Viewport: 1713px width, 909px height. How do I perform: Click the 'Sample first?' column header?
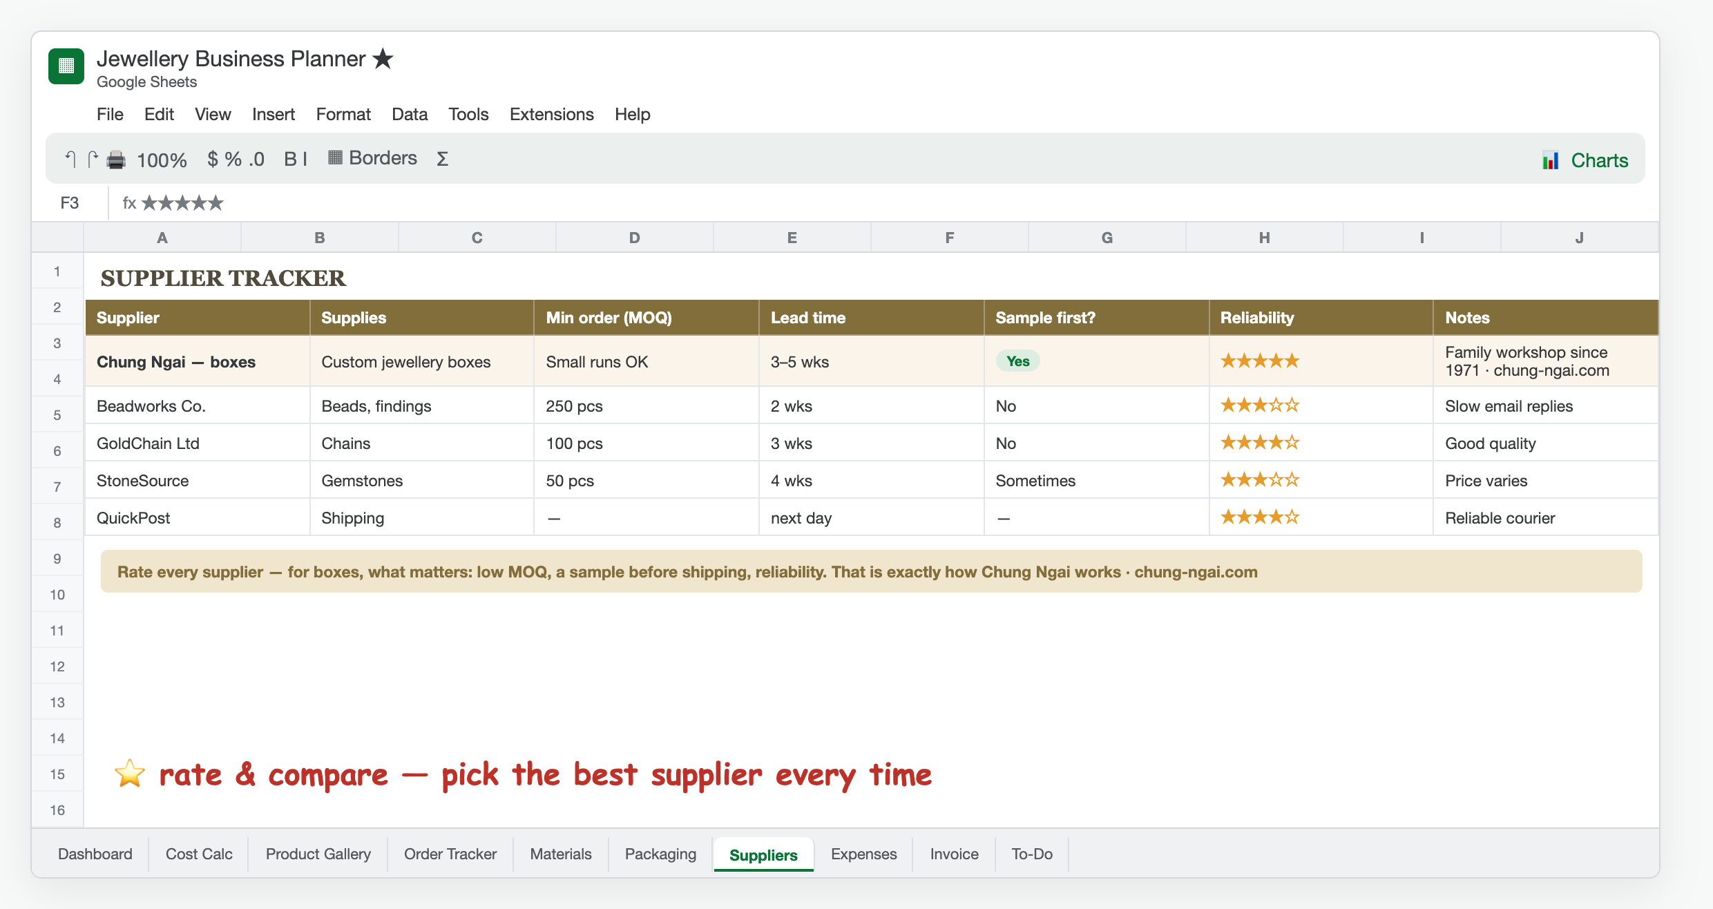pyautogui.click(x=1097, y=318)
